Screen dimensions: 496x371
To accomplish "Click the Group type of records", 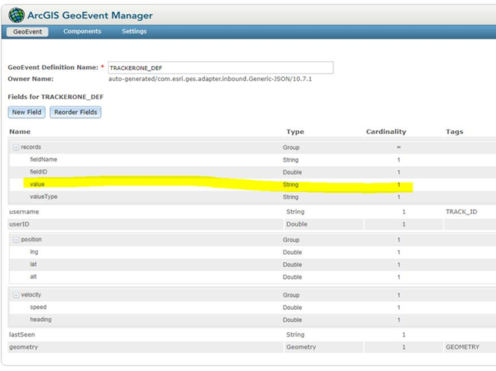I will pyautogui.click(x=291, y=148).
